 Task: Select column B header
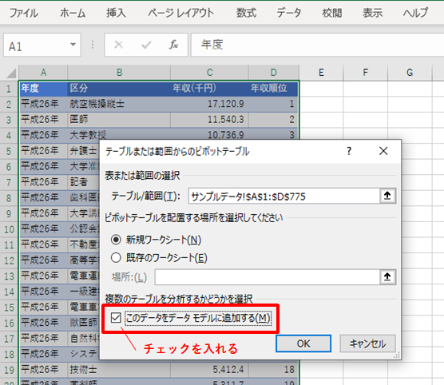coord(119,73)
